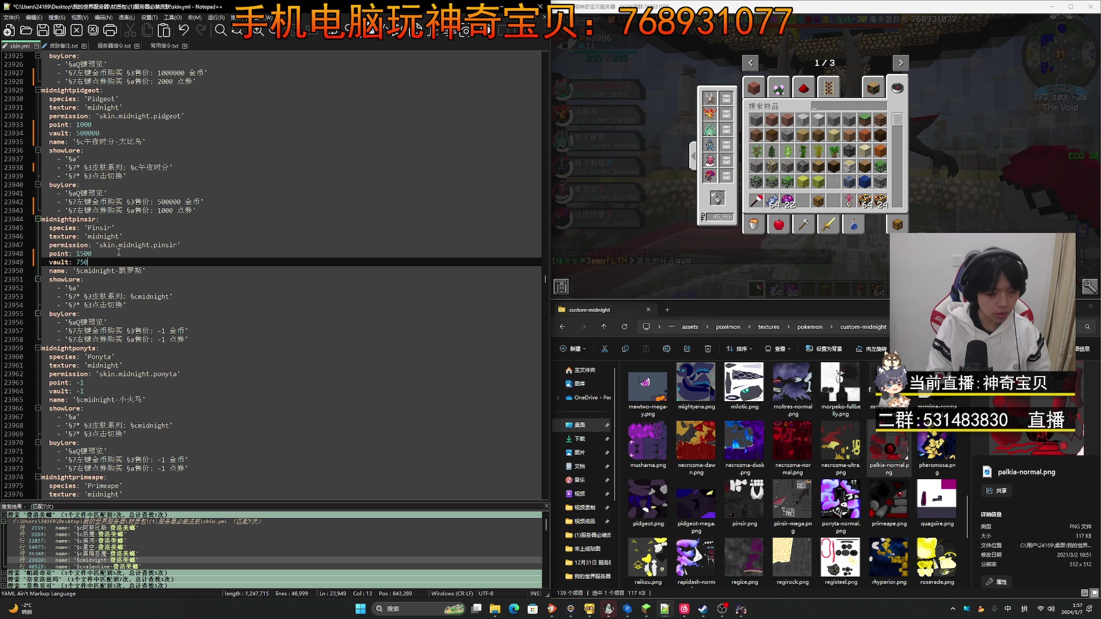Click the Rename icon in File Explorer toolbar
This screenshot has height=619, width=1101.
[666, 348]
